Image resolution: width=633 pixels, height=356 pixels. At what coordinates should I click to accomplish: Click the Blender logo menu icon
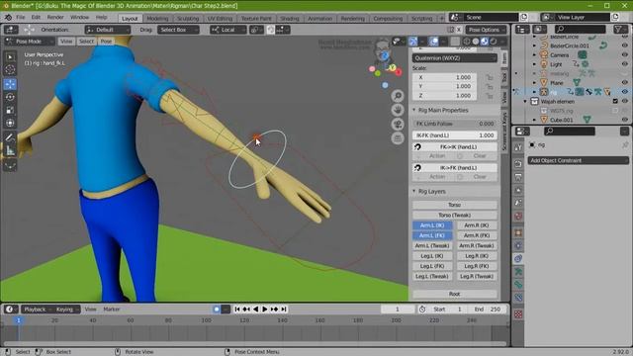click(8, 18)
